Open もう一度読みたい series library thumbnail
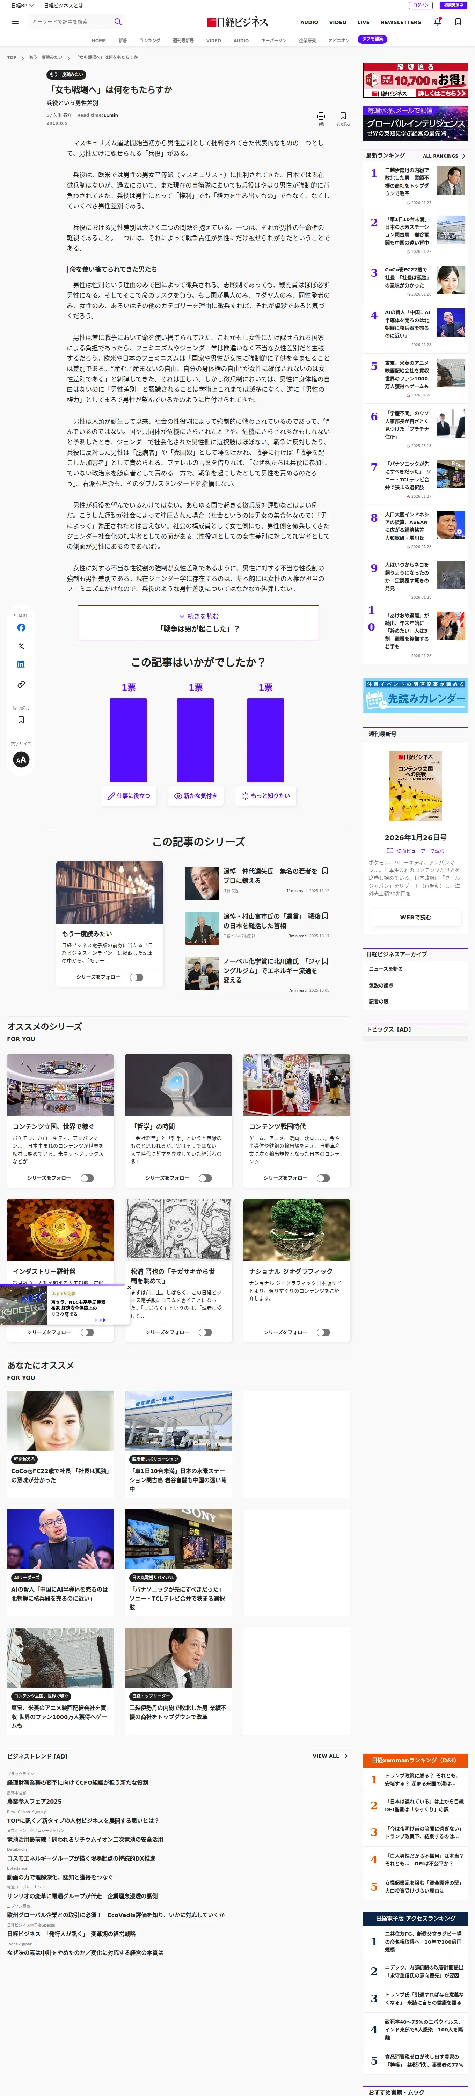This screenshot has width=475, height=2096. (x=109, y=893)
